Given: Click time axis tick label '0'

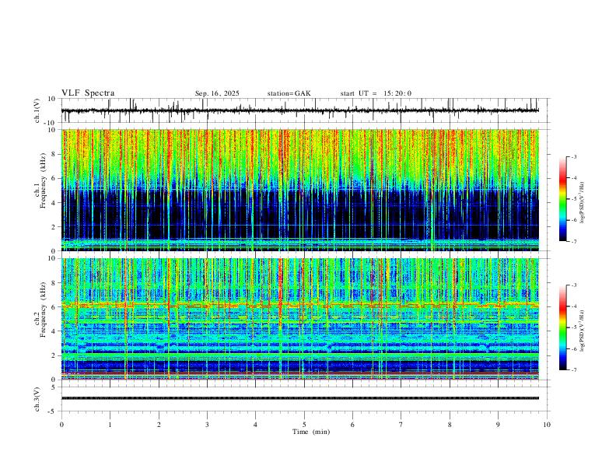Looking at the screenshot, I should (61, 425).
